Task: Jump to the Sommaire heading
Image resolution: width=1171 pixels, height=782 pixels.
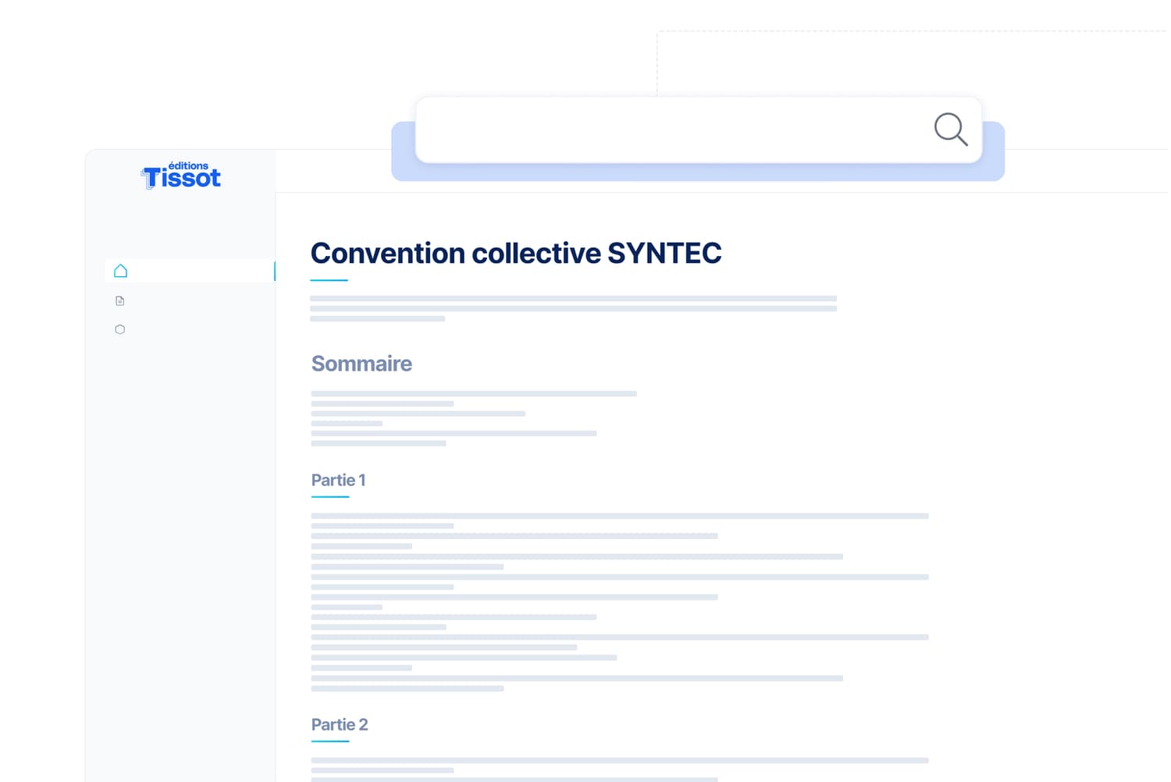Action: [361, 364]
